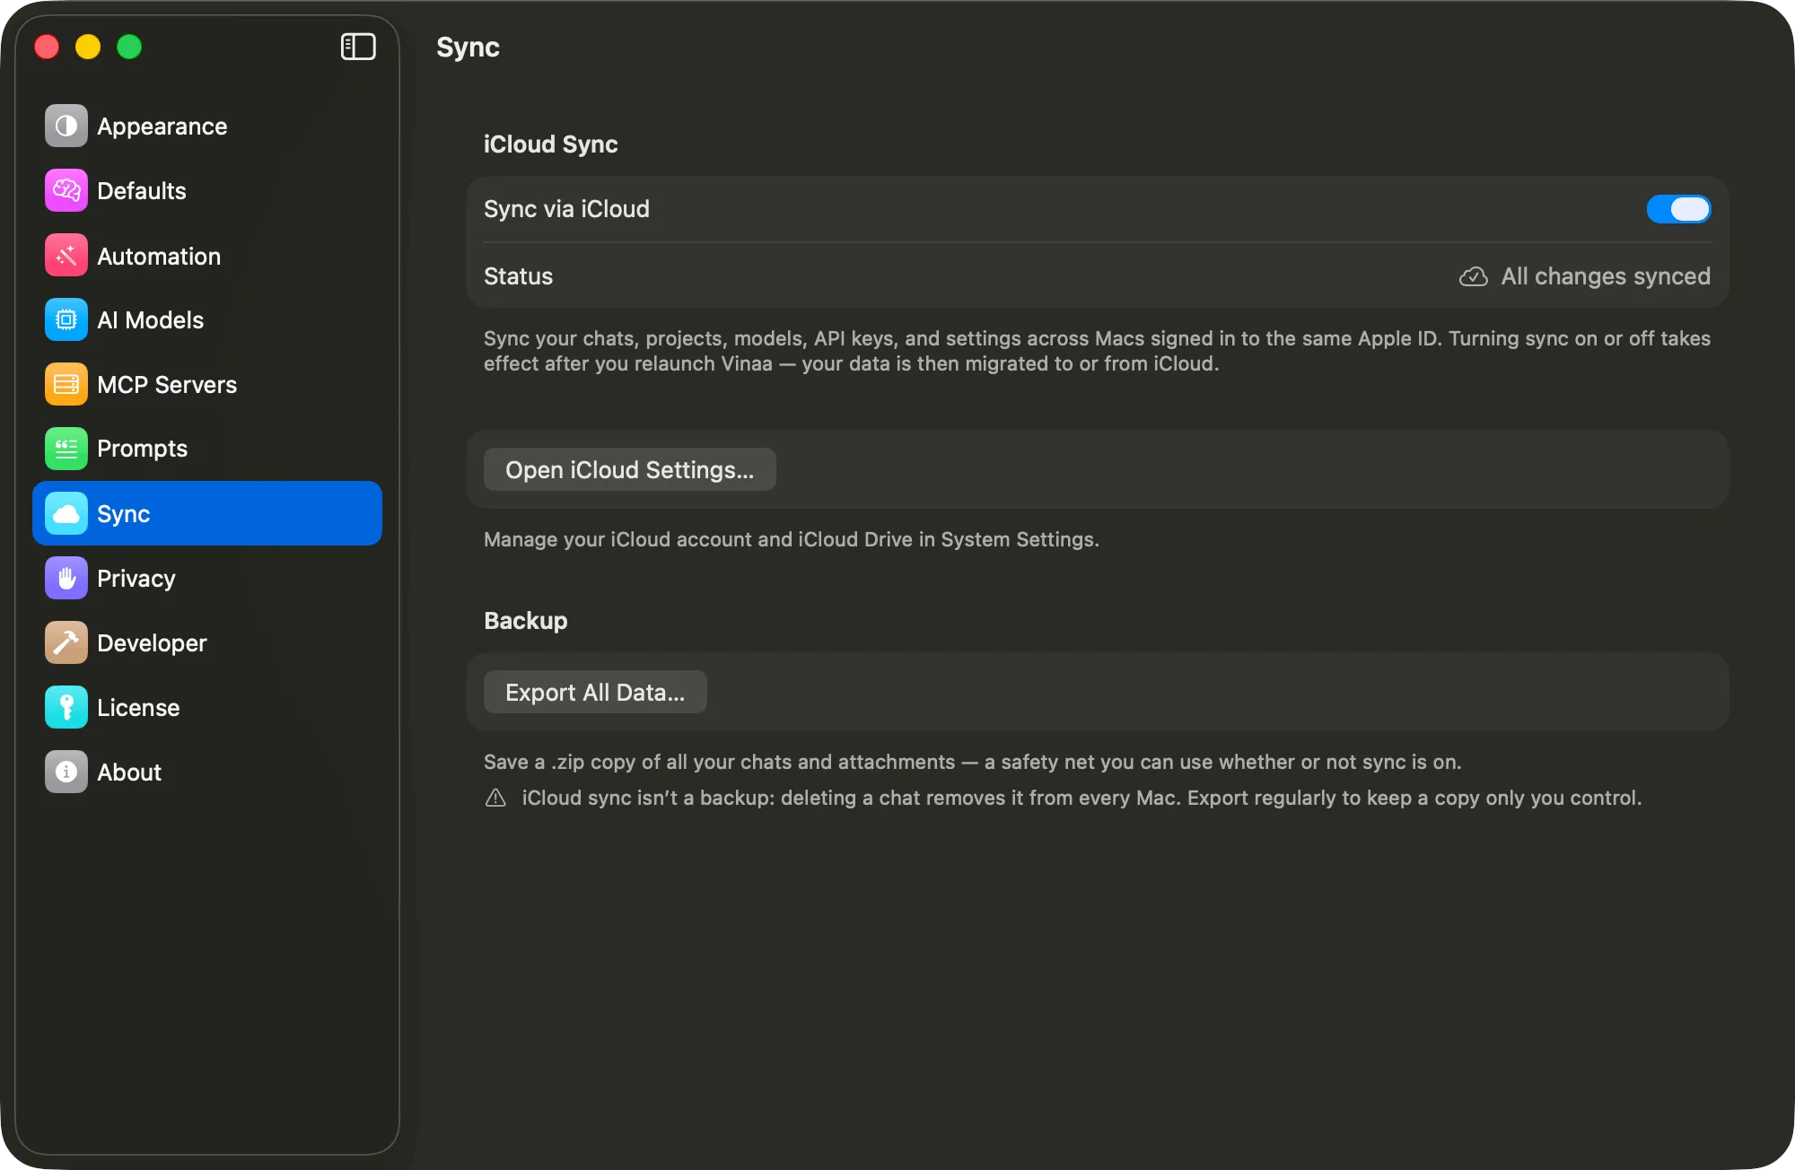
Task: Click the 'Manage your iCloud account' description
Action: 791,539
